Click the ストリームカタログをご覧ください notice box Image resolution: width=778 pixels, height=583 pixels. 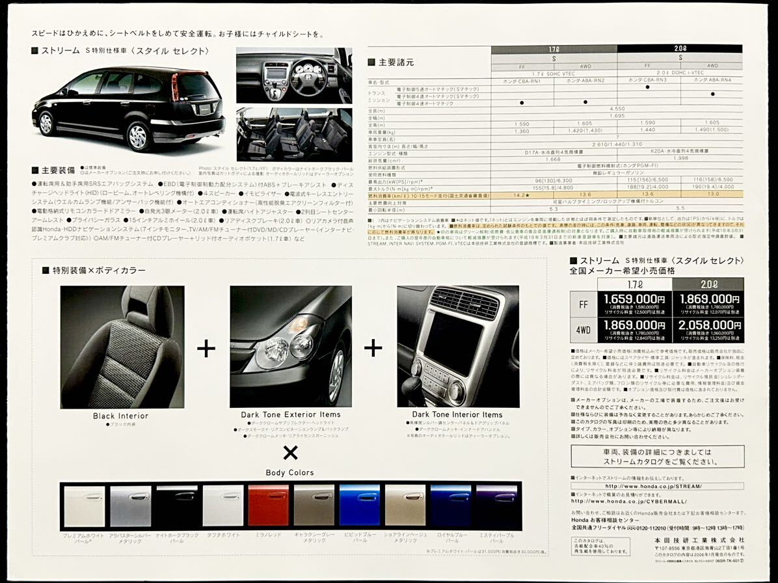point(658,457)
